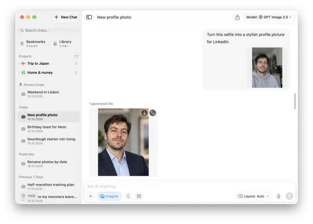Download the generated profile image
This screenshot has width=313, height=224.
pos(144,113)
